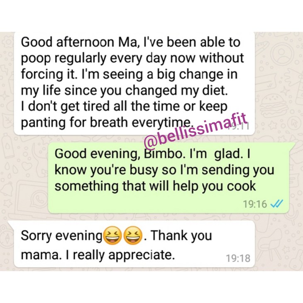Select the 'Good afternoon Ma' message bubble

coord(134,83)
